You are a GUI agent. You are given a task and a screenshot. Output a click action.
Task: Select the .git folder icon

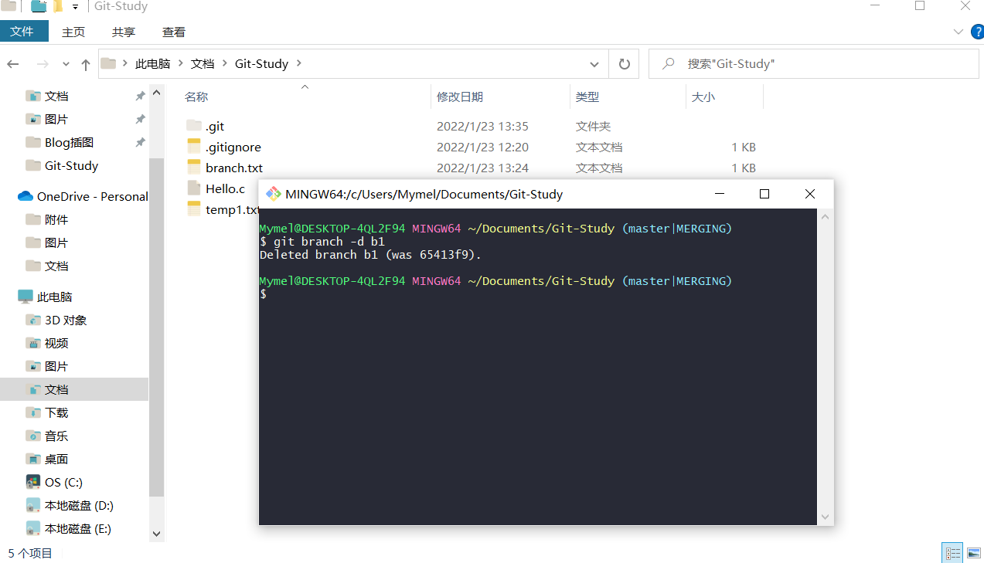click(194, 126)
